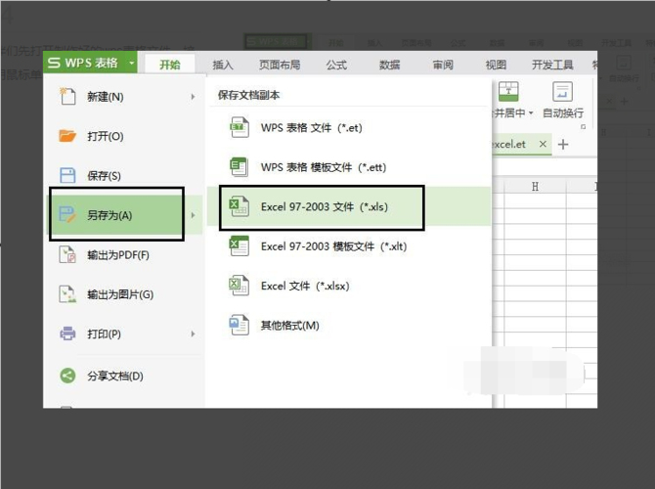Screen dimensions: 655x489
Task: Click the New document page icon
Action: [x=67, y=97]
